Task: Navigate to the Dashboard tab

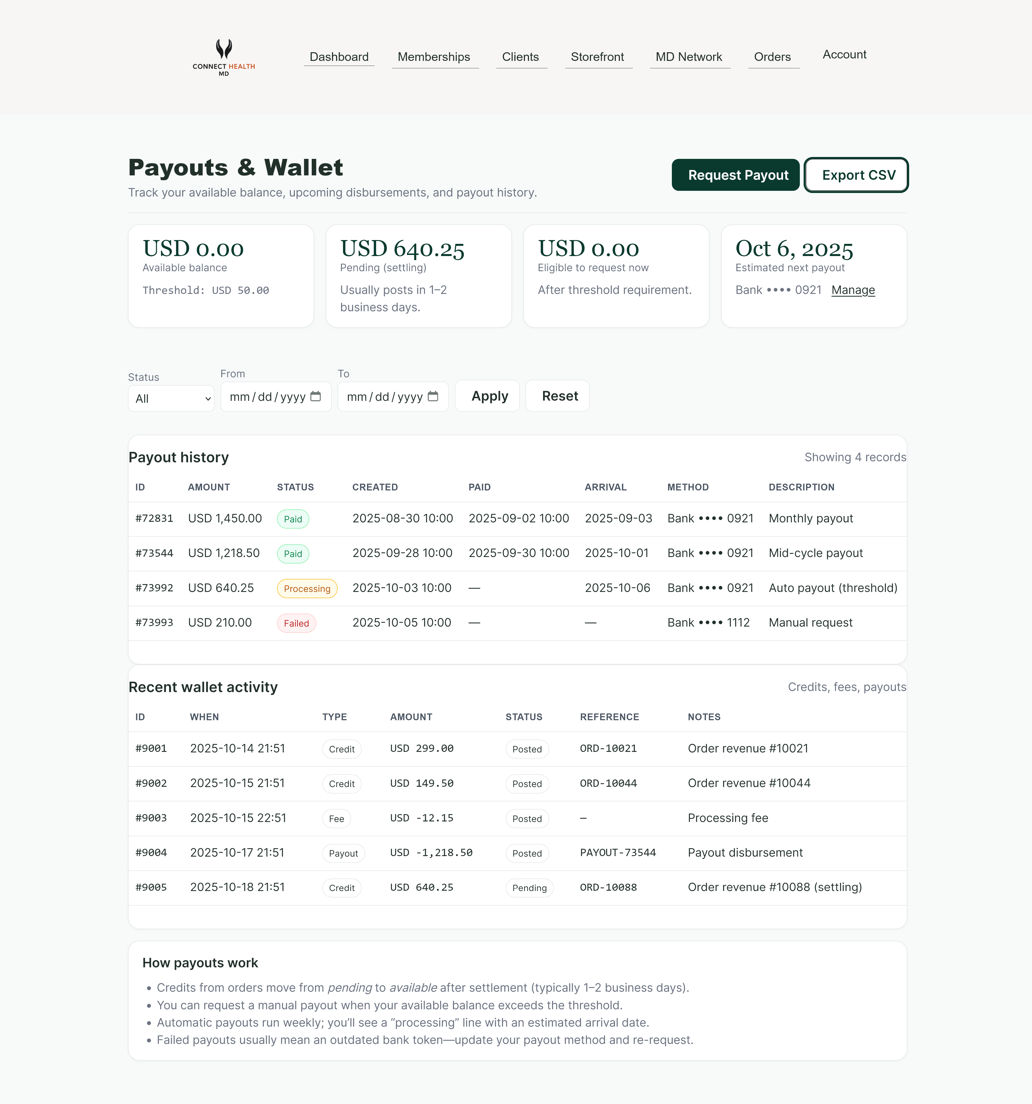Action: pyautogui.click(x=339, y=57)
